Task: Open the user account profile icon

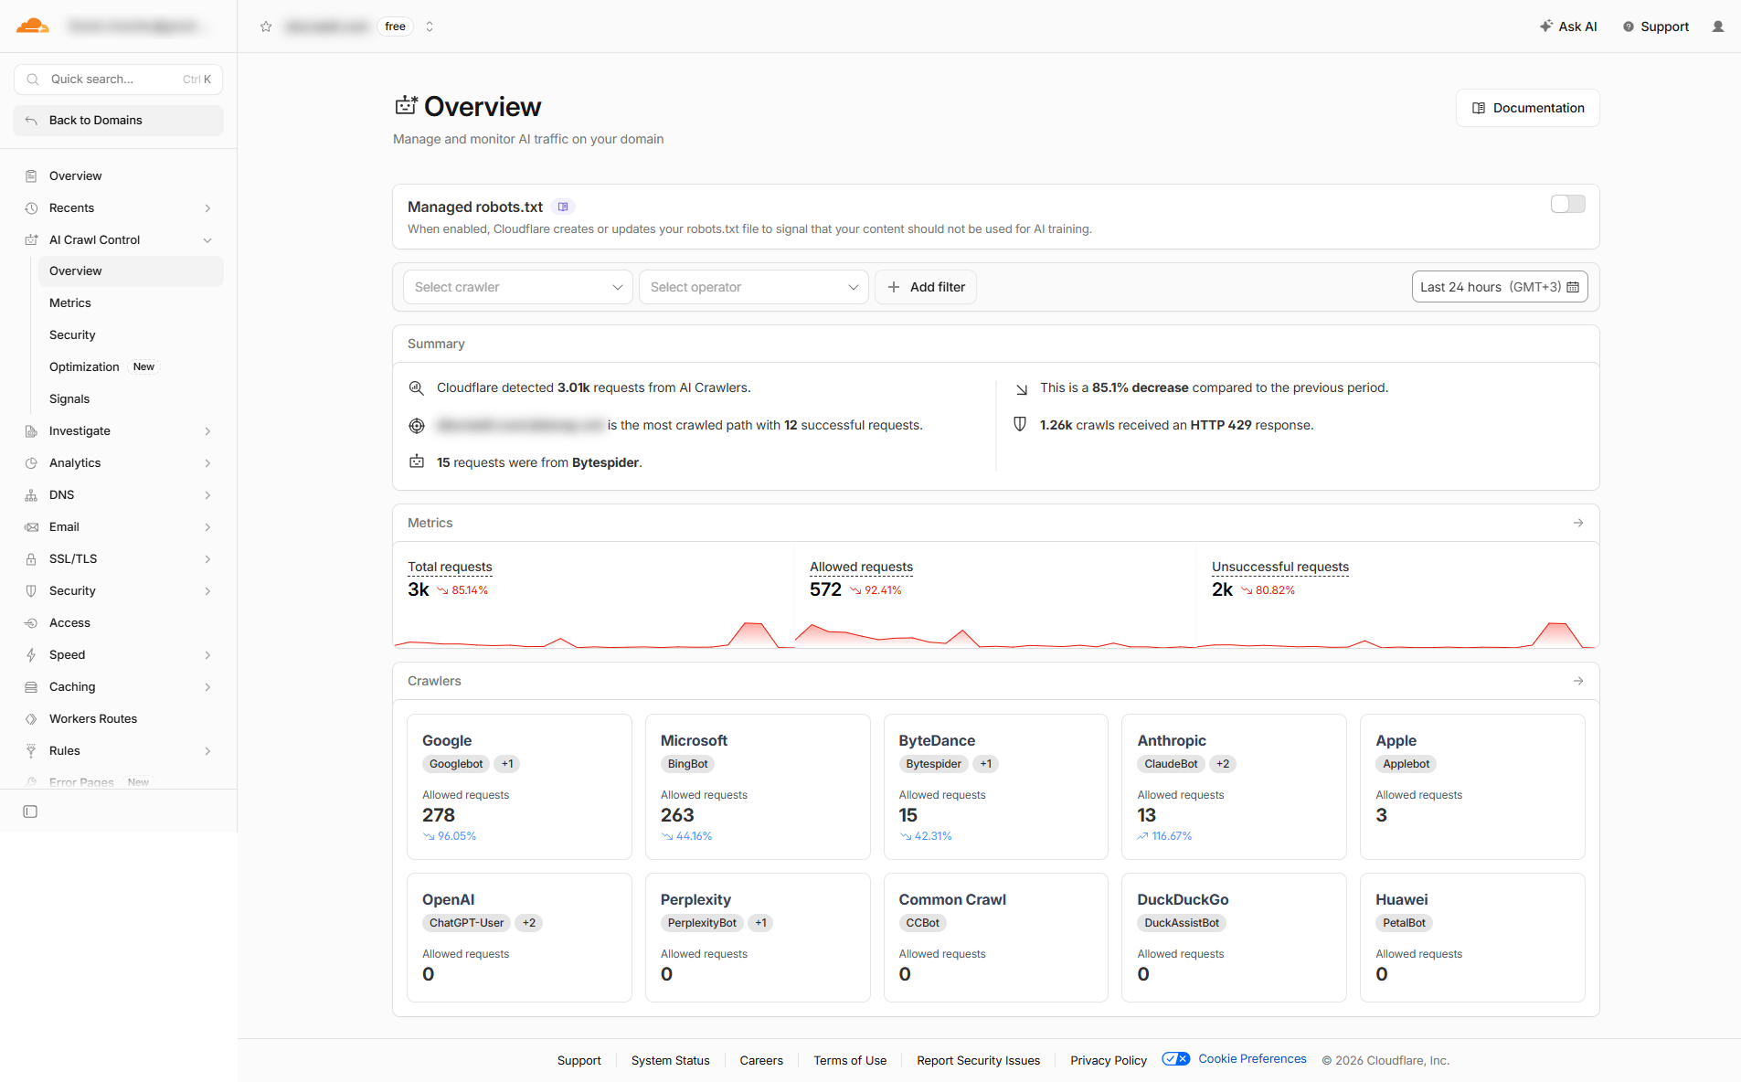Action: pos(1718,27)
